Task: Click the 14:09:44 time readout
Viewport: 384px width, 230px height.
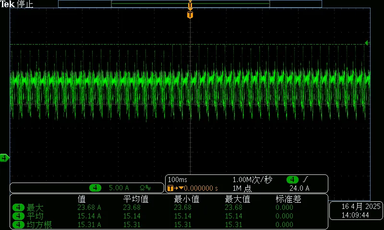Action: coord(355,215)
